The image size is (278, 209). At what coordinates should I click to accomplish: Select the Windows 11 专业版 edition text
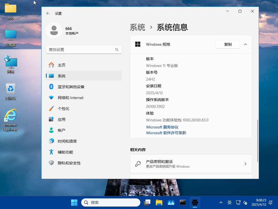coord(162,66)
